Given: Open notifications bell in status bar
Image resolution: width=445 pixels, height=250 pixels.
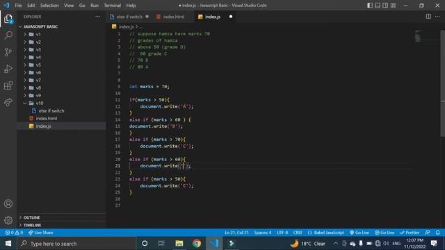Looking at the screenshot, I should coord(437,233).
